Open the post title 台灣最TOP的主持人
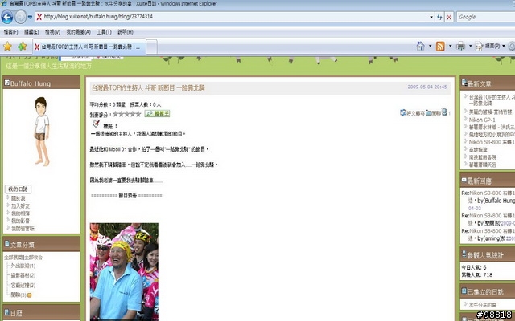The height and width of the screenshot is (321, 515). (x=148, y=87)
